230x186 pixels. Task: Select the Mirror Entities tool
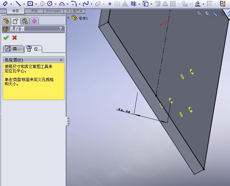pyautogui.click(x=165, y=4)
